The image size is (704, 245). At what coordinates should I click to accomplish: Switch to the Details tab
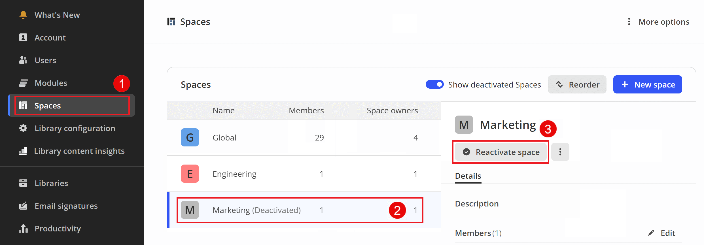tap(468, 176)
